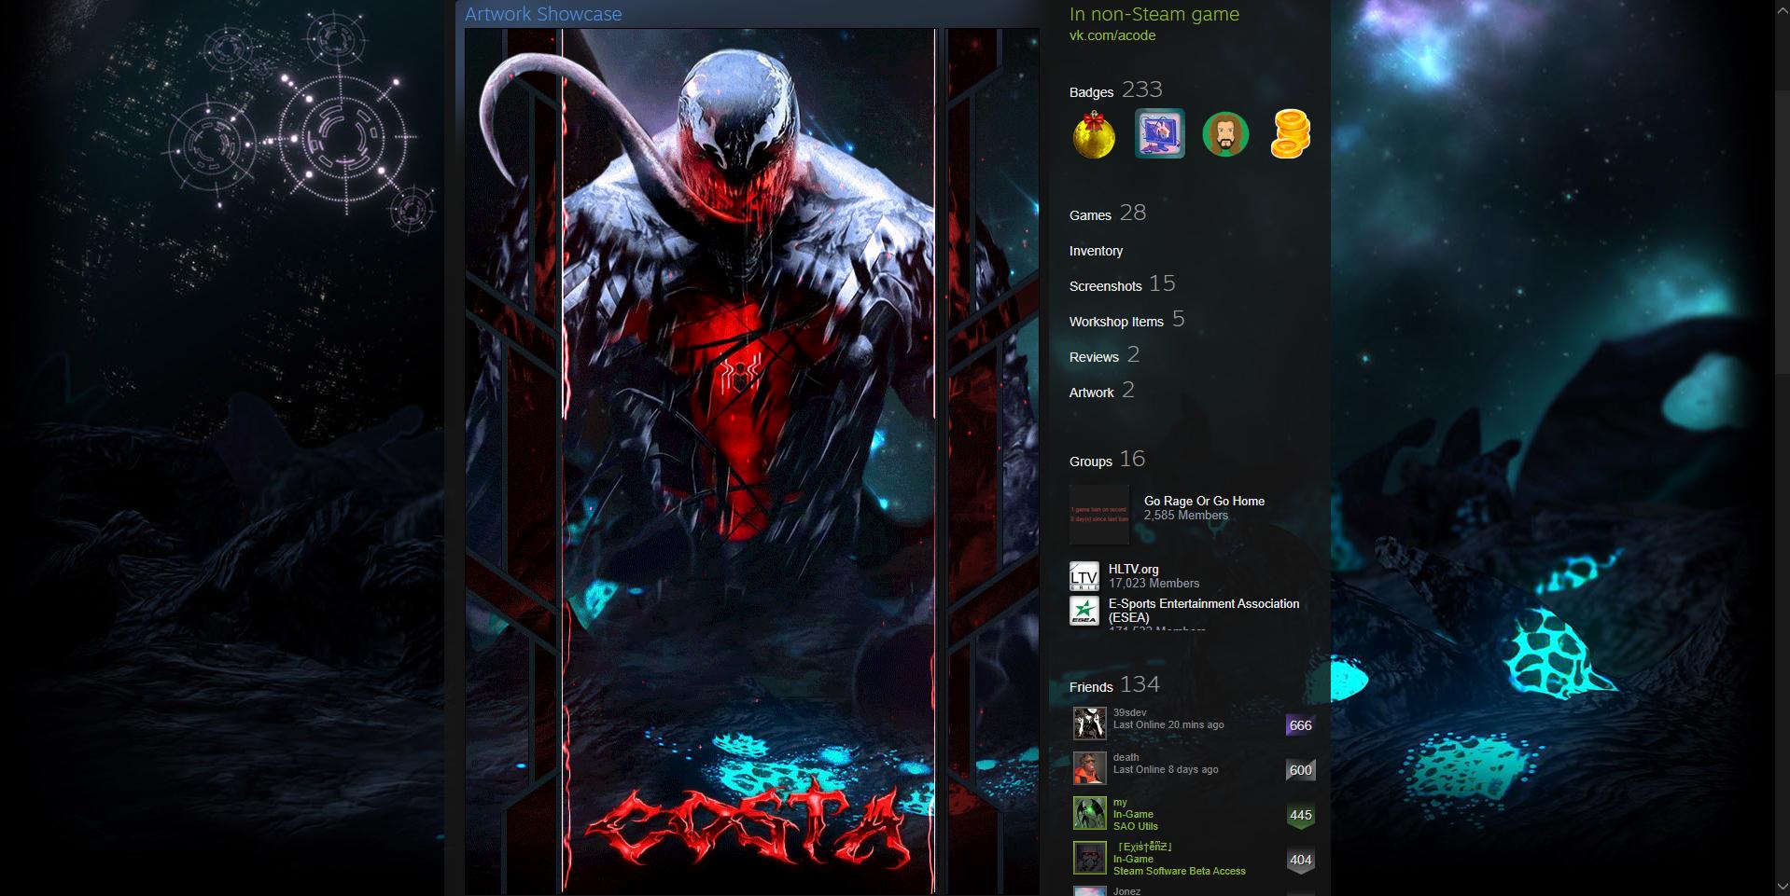Viewport: 1790px width, 896px height.
Task: Click 'Steam Software Beta Access' text
Action: [1180, 871]
